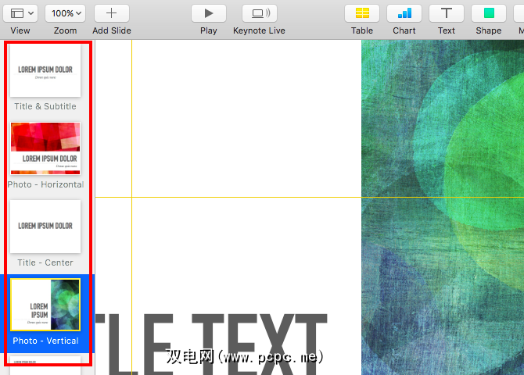Select the green photo on slide canvas

coord(443,207)
